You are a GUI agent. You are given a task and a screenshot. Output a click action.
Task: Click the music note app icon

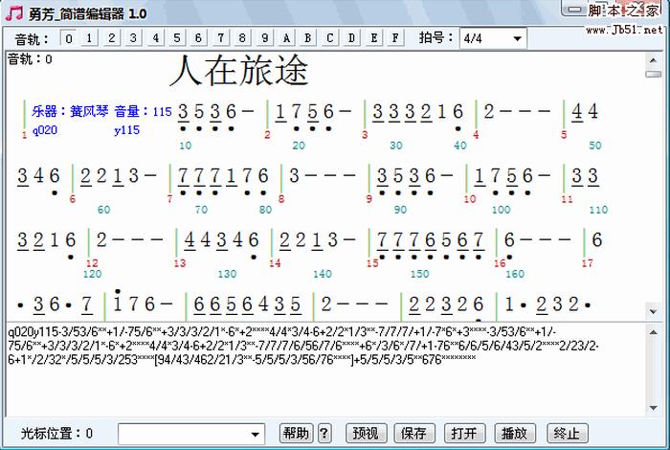tap(14, 12)
